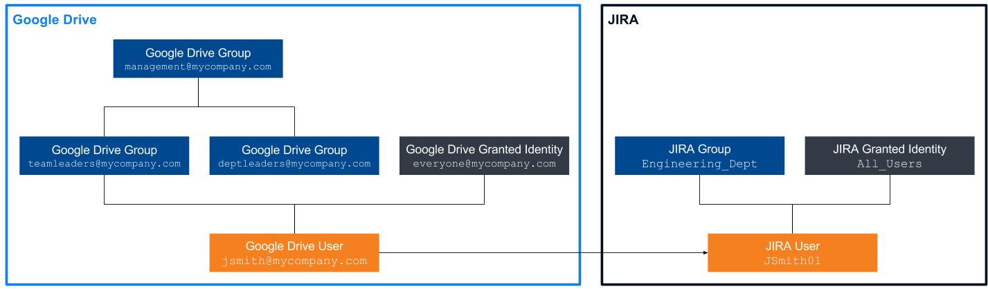Click the JIRA Group Engineering_Dept box
Viewport: 988px width, 289px height.
699,156
